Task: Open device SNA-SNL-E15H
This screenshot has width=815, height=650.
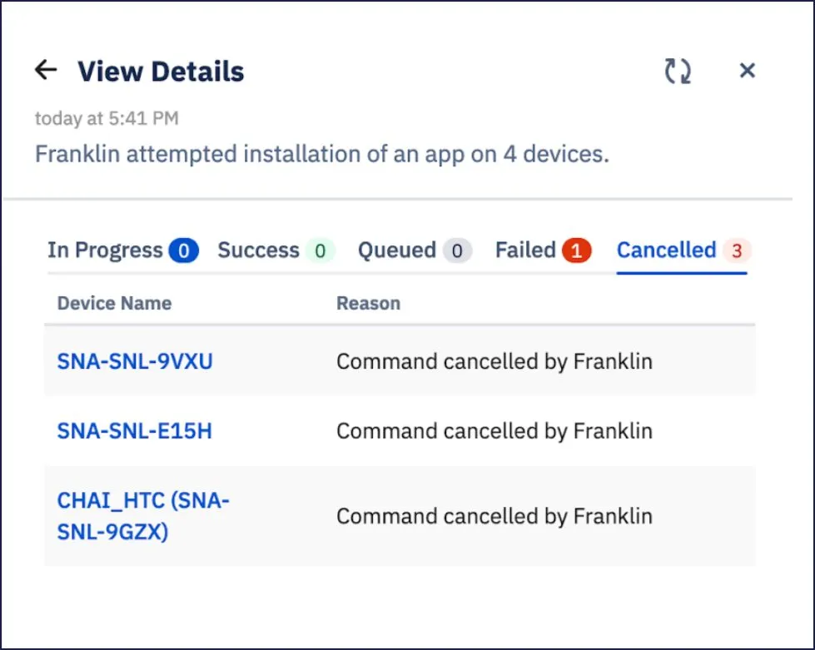Action: pyautogui.click(x=135, y=431)
